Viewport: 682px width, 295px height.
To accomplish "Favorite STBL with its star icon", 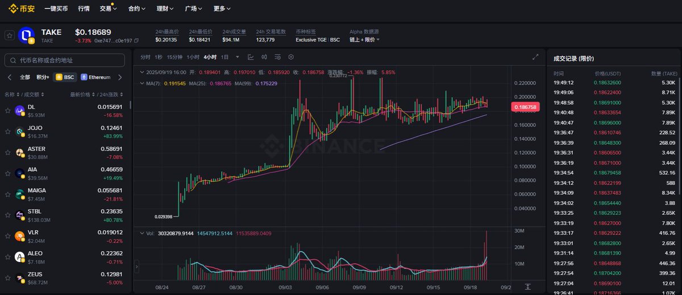I will point(8,215).
